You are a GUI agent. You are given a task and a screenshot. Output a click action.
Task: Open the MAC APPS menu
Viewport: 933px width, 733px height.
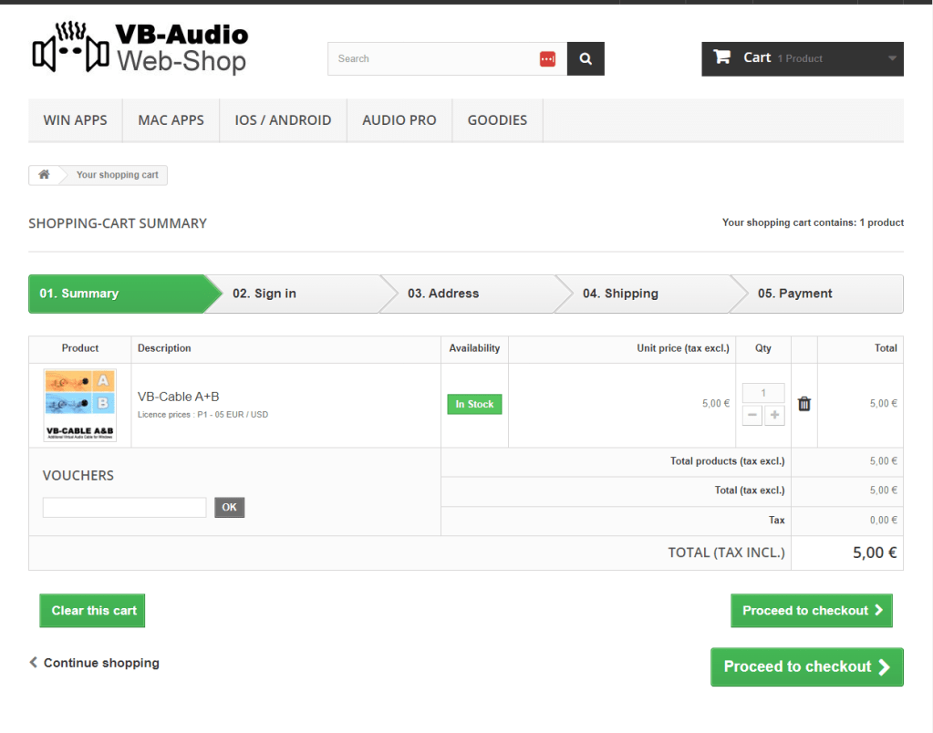[171, 120]
